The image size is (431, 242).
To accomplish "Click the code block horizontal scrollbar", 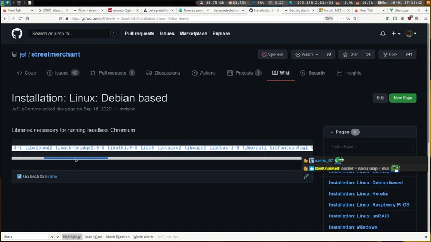I will tap(76, 158).
